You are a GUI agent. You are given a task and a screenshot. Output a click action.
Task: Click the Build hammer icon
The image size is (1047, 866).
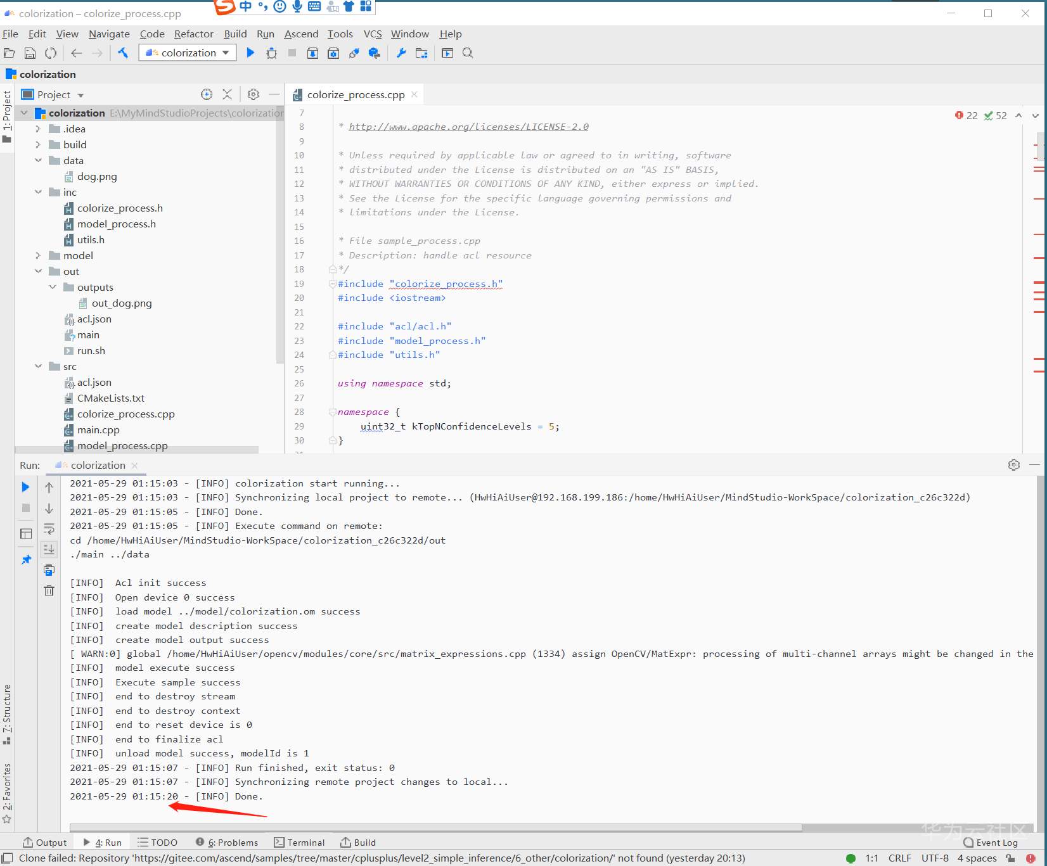123,53
